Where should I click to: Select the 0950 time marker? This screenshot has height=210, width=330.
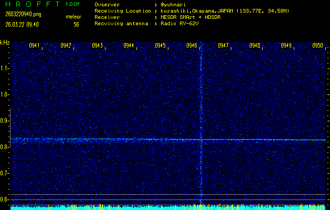coord(318,46)
